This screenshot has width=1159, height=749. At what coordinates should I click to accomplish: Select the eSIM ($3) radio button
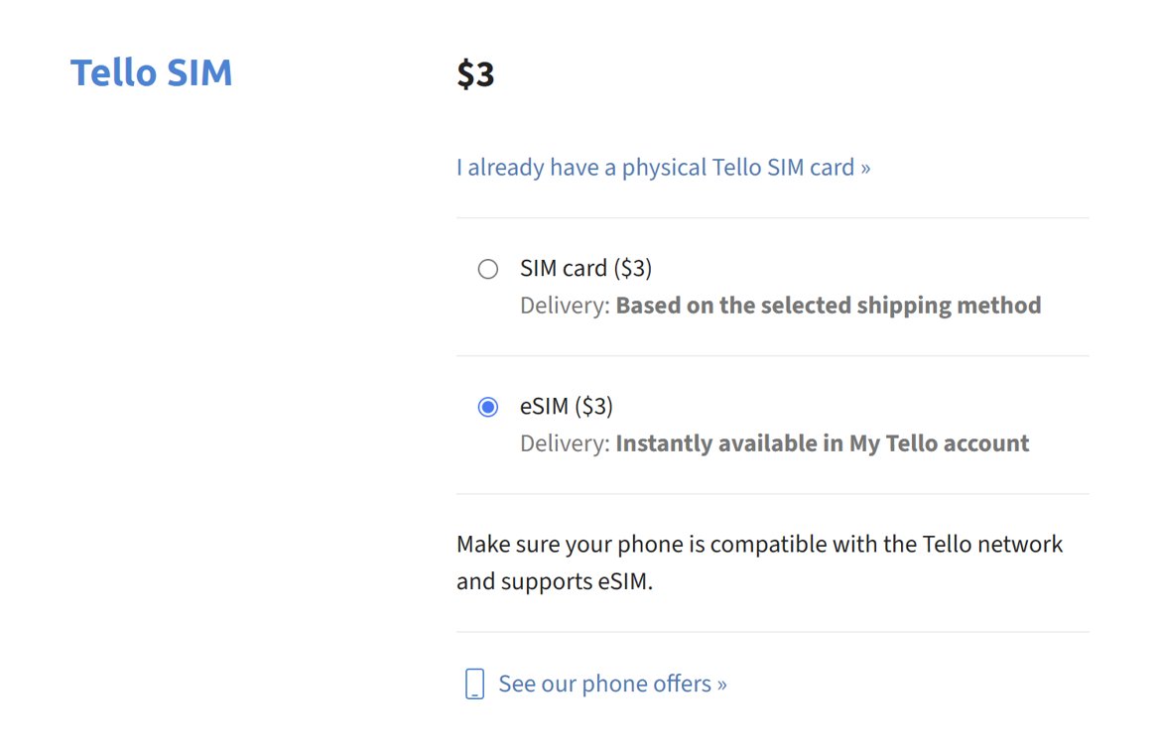click(488, 407)
